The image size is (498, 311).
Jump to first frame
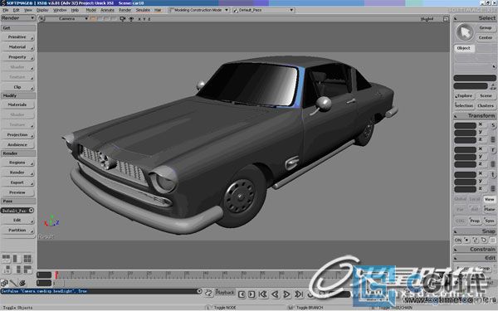click(263, 294)
